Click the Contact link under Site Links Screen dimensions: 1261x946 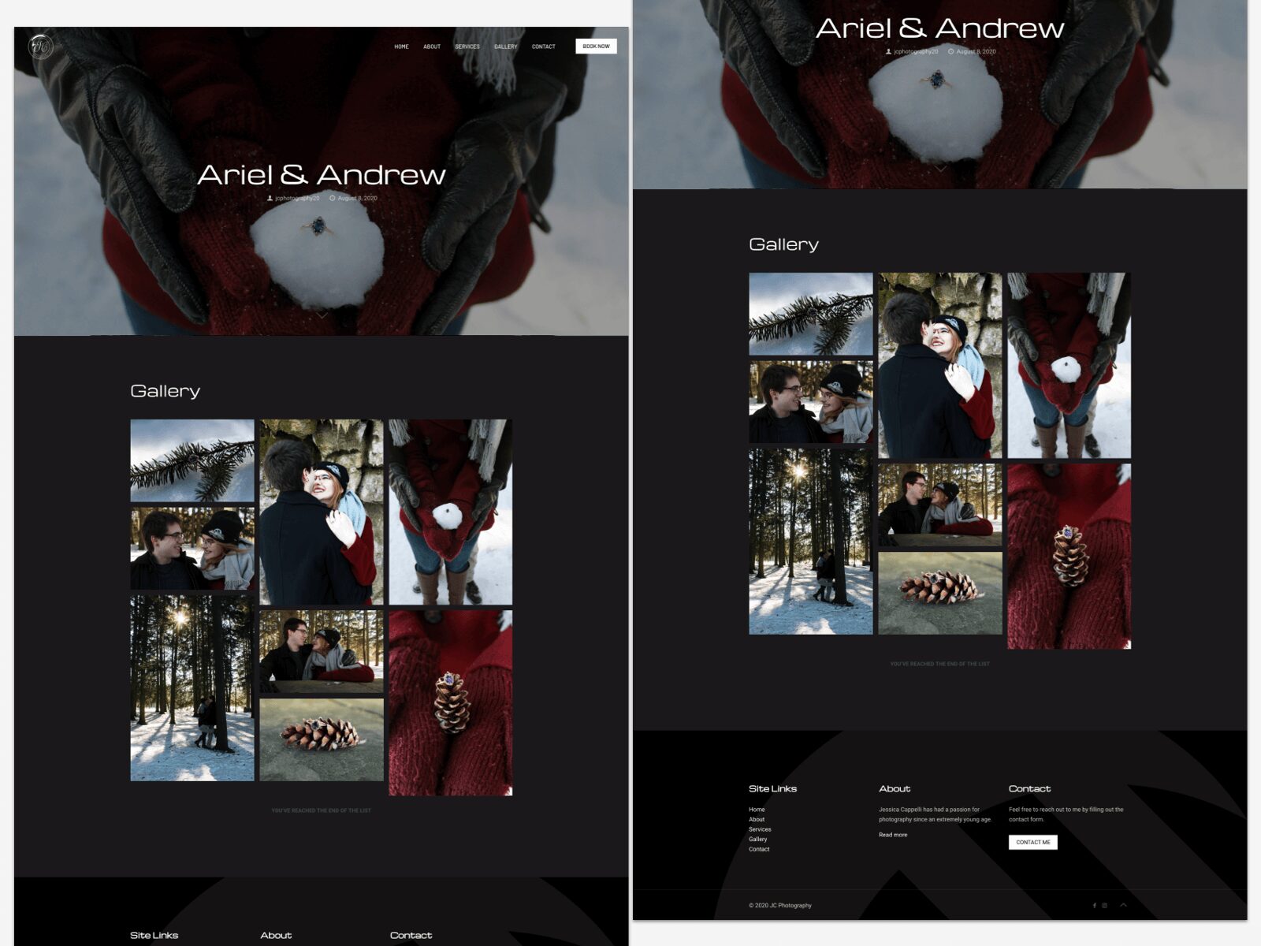tap(759, 849)
